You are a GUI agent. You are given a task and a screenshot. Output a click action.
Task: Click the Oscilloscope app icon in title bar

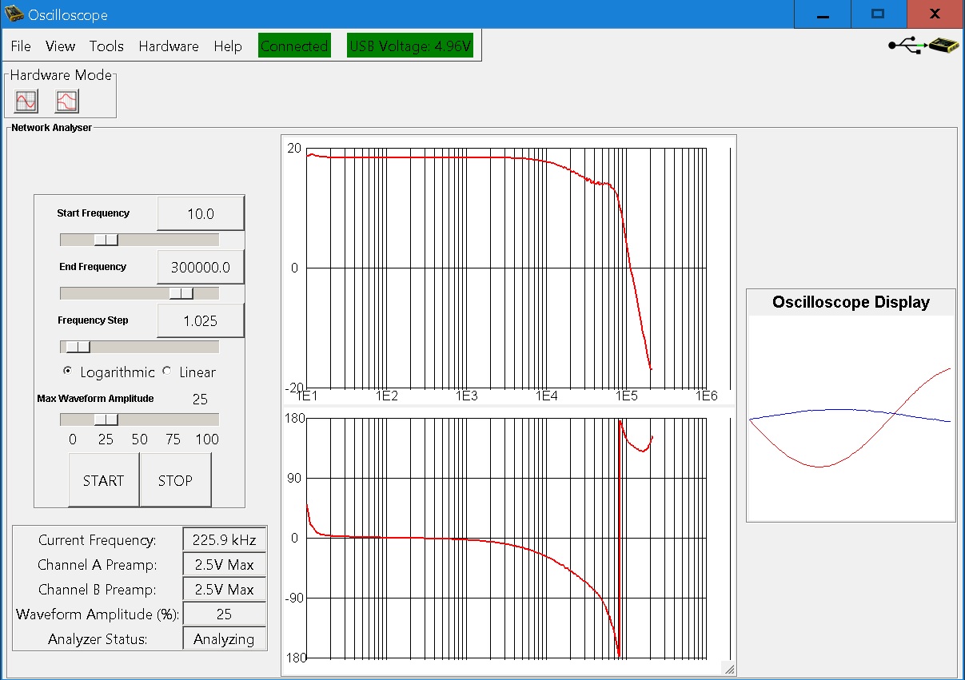pos(14,14)
